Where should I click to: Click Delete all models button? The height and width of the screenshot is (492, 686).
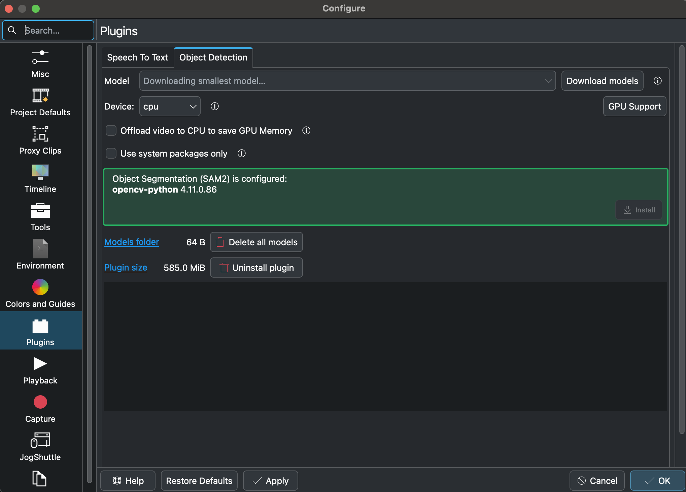click(256, 242)
